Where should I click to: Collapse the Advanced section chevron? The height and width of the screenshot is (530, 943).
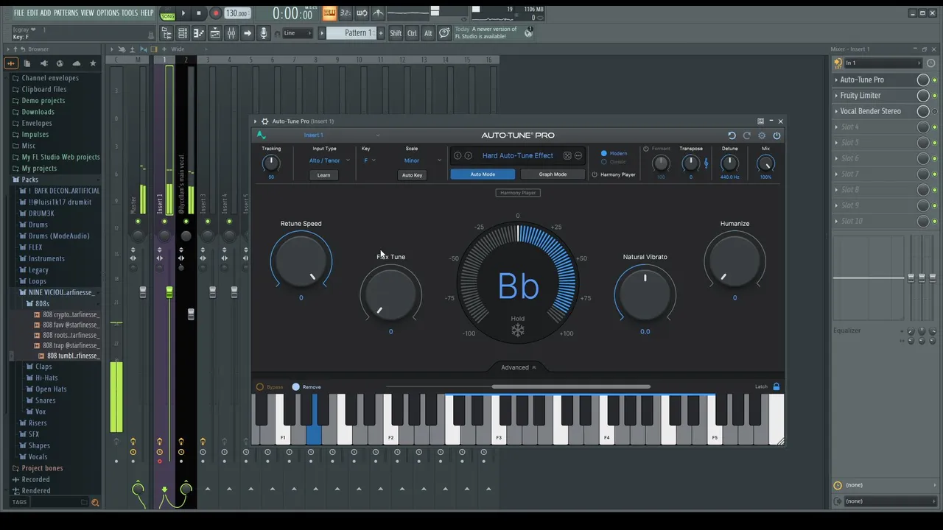[534, 367]
